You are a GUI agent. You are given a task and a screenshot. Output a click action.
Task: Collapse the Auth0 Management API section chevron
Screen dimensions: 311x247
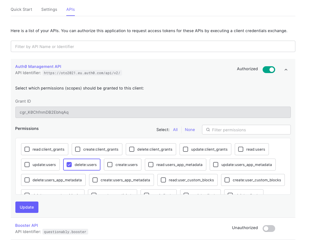[x=286, y=70]
